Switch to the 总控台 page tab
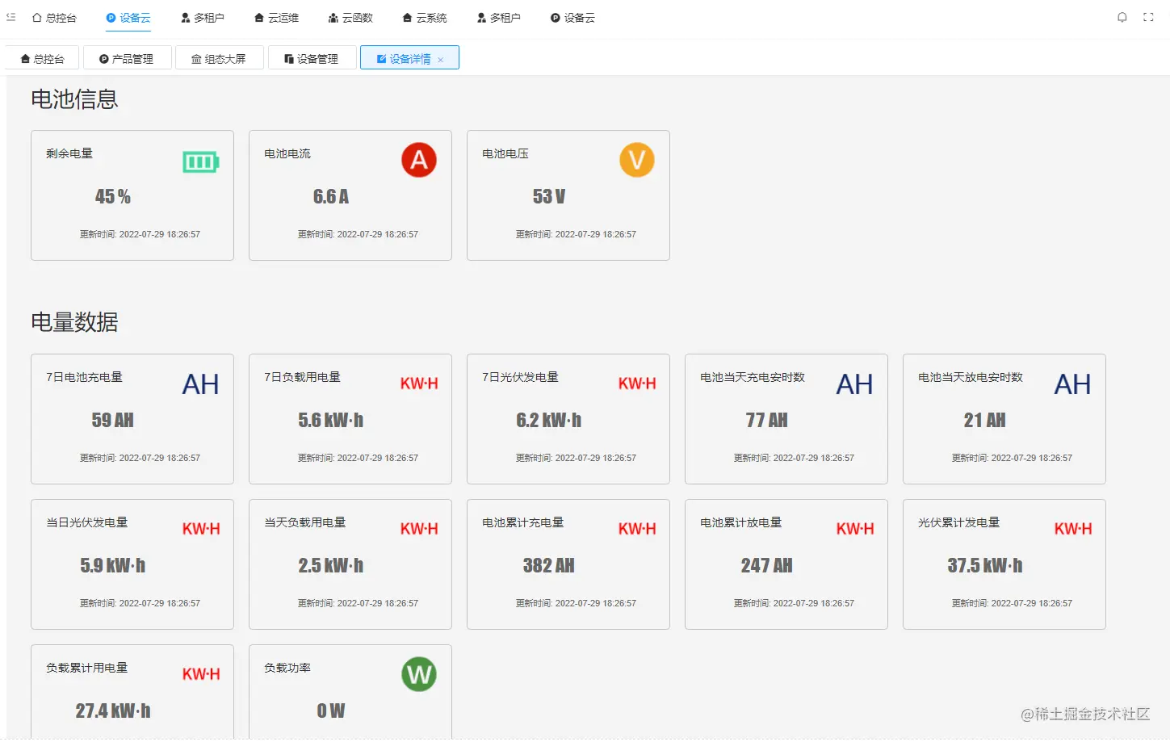 (42, 58)
